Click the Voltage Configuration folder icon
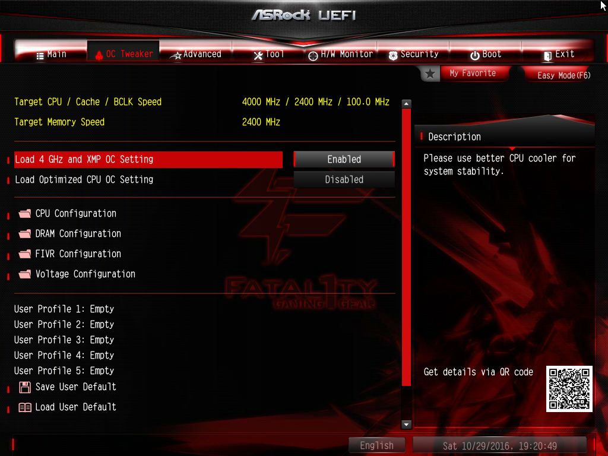This screenshot has width=608, height=456. coord(25,274)
